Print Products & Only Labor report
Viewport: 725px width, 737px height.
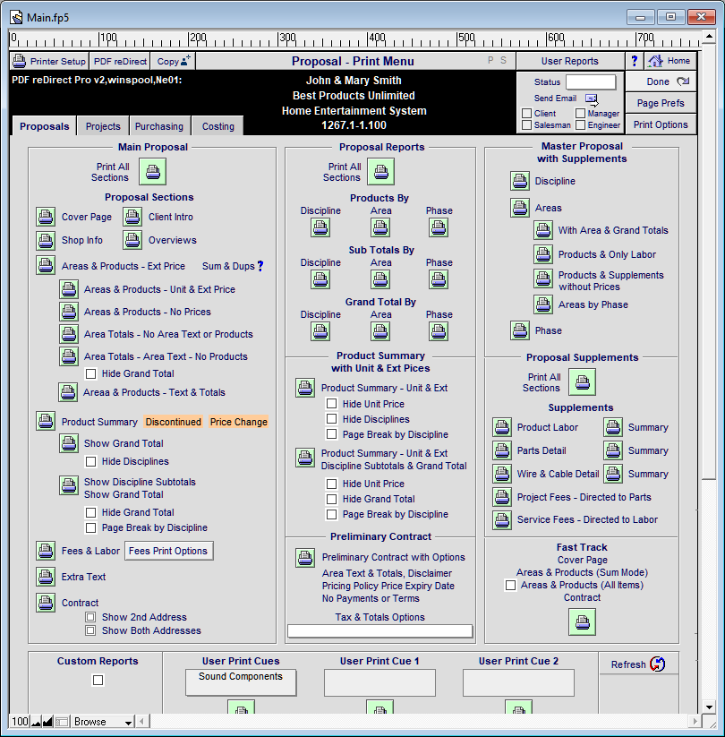point(543,254)
